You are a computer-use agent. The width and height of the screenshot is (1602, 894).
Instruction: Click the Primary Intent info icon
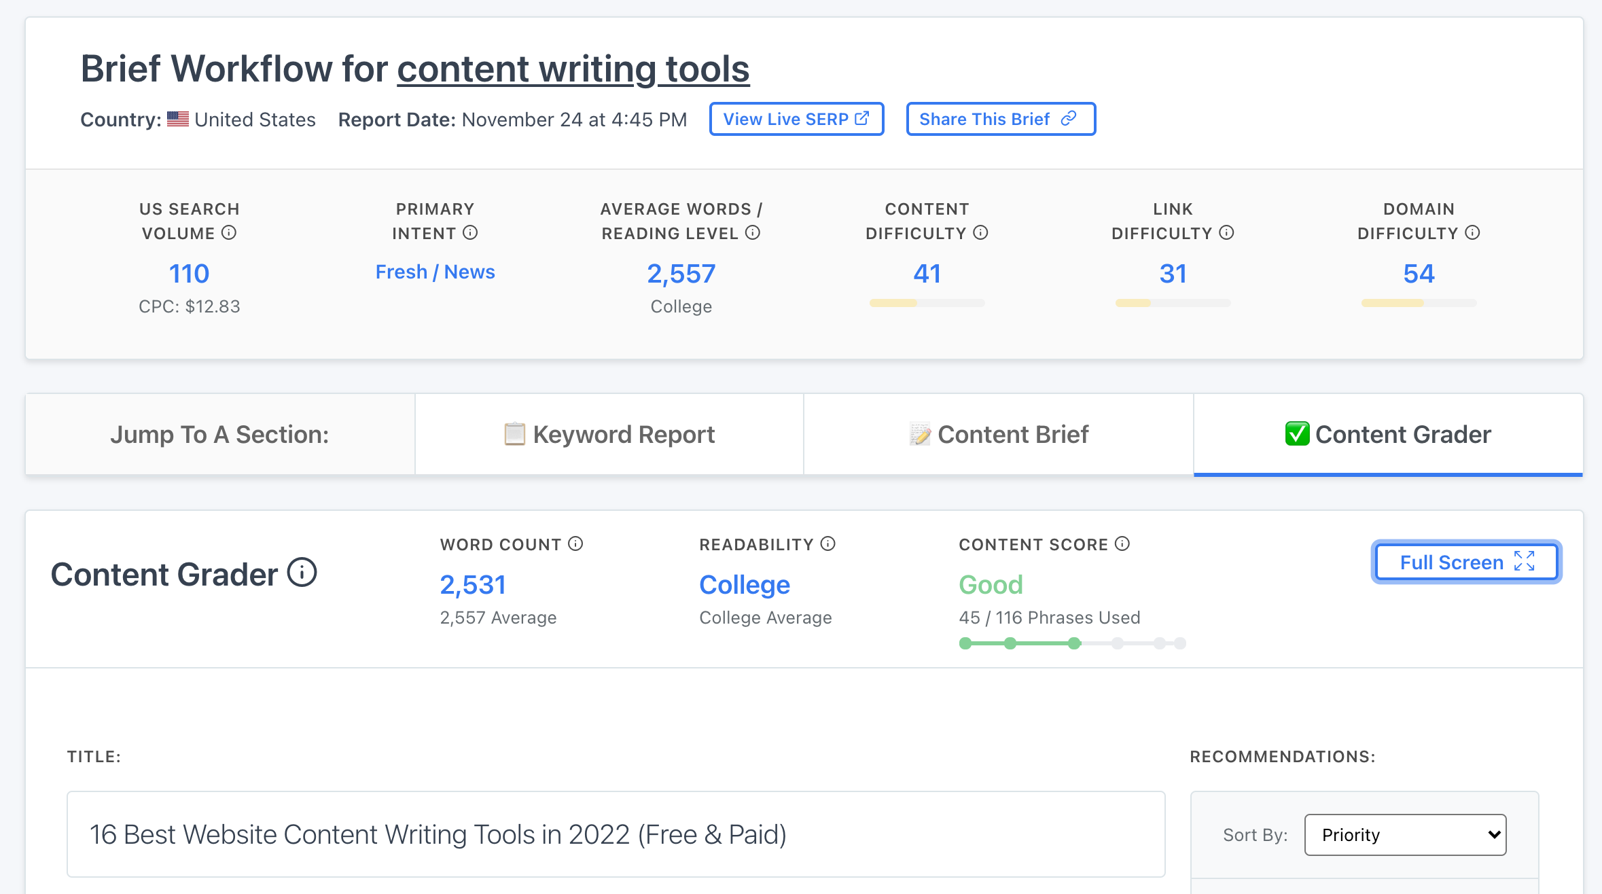pyautogui.click(x=470, y=233)
